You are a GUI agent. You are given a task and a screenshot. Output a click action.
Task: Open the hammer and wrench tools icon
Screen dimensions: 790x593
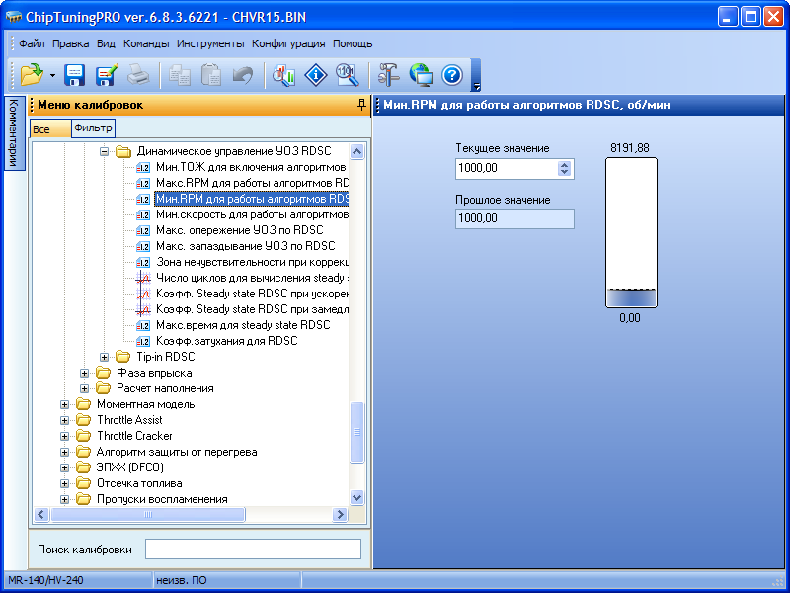click(388, 74)
